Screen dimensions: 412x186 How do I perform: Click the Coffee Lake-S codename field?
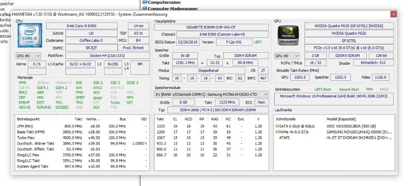[x=91, y=41]
